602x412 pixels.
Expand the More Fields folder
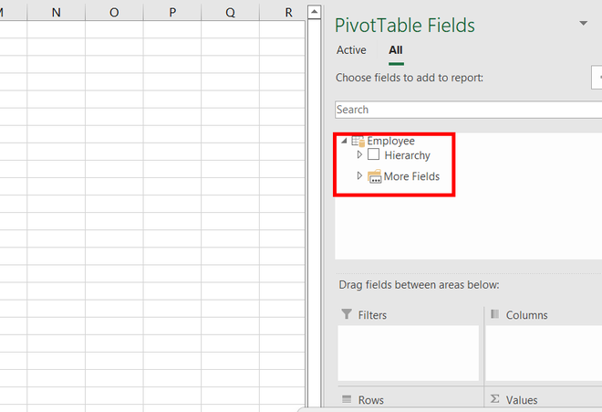pyautogui.click(x=359, y=175)
